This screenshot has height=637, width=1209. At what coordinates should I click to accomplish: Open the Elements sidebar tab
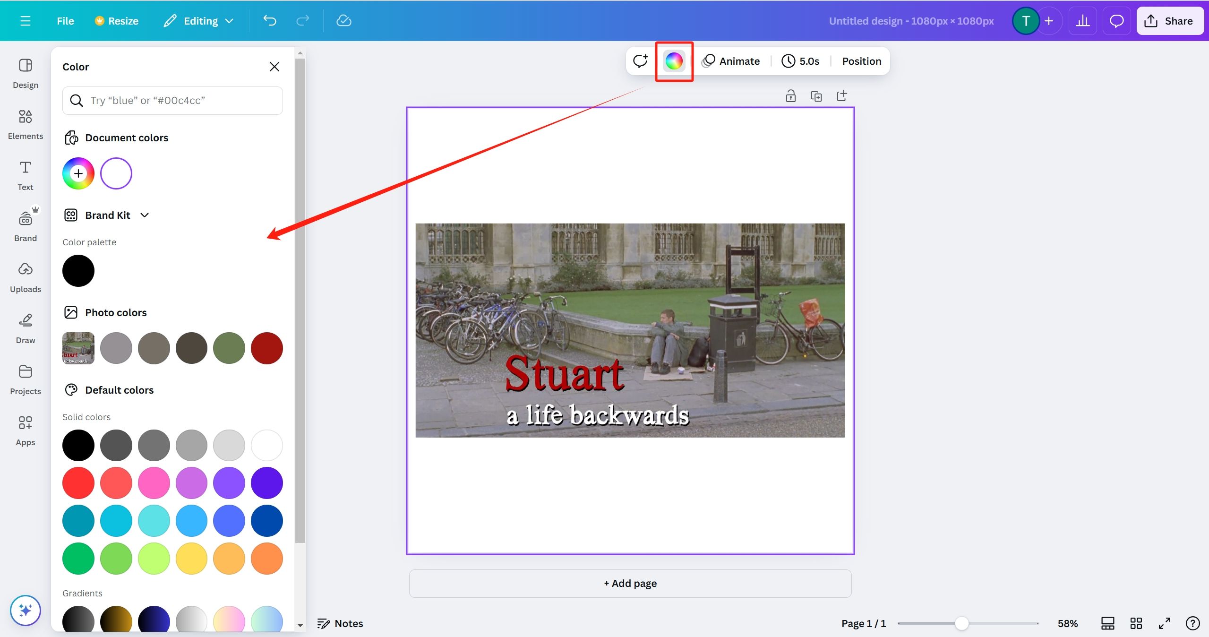tap(26, 124)
